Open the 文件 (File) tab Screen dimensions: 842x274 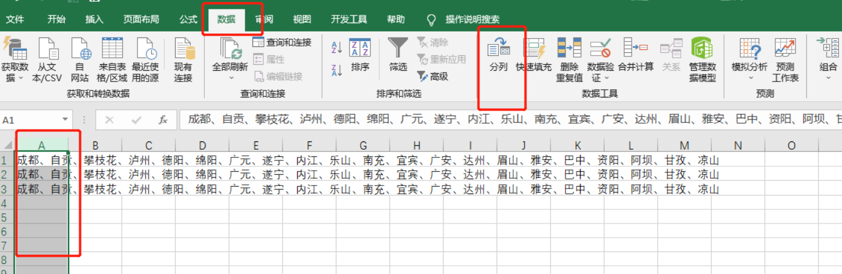[x=15, y=20]
